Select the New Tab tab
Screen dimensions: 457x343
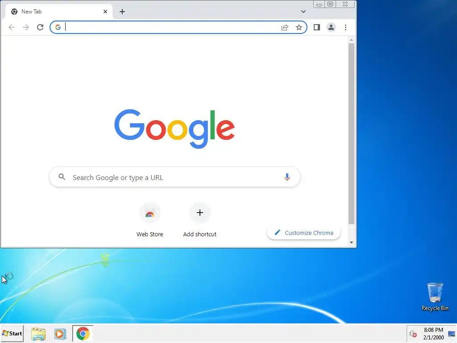59,12
